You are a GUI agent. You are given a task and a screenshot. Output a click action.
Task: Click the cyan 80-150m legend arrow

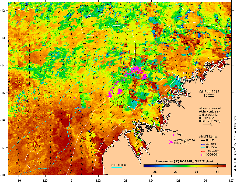(202, 147)
